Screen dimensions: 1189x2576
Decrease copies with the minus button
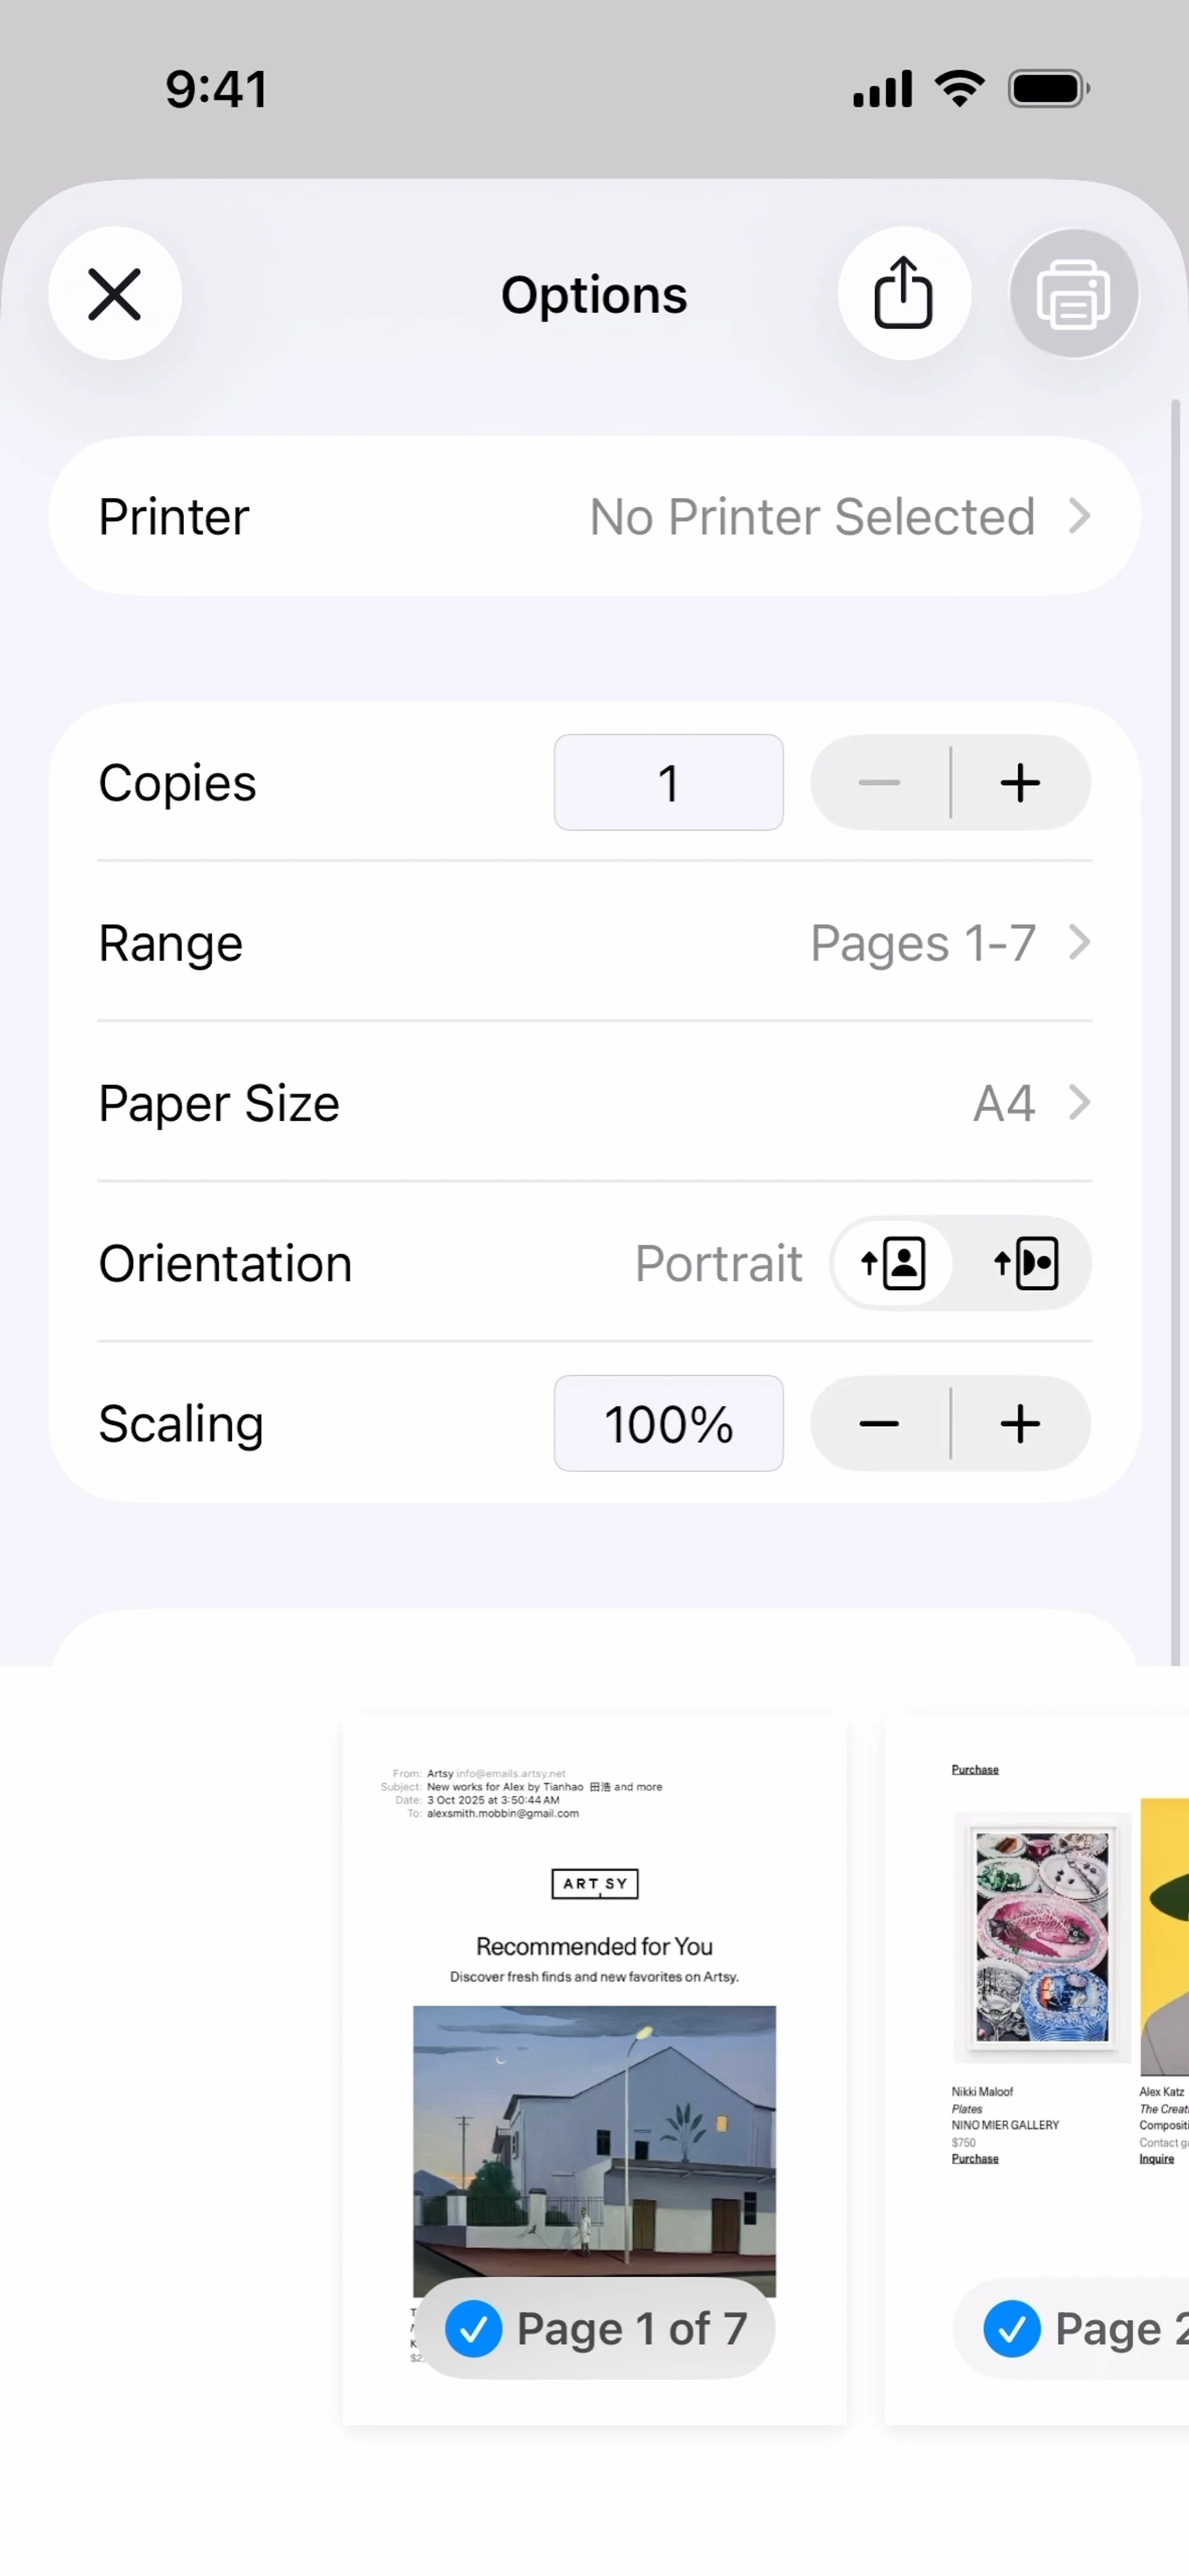pos(879,783)
